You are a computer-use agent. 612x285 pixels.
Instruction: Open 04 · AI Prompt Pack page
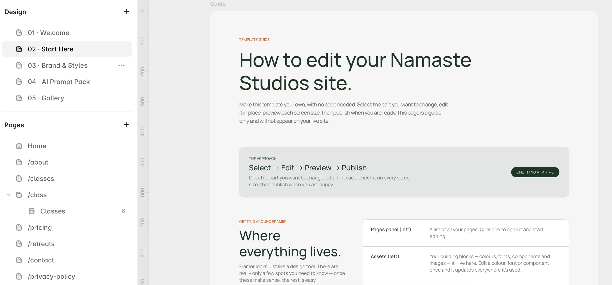(x=67, y=82)
